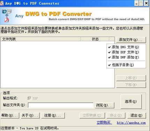This screenshot has height=131, width=150.
Task: Open the 添加文件(A)... button
Action: (131, 40)
